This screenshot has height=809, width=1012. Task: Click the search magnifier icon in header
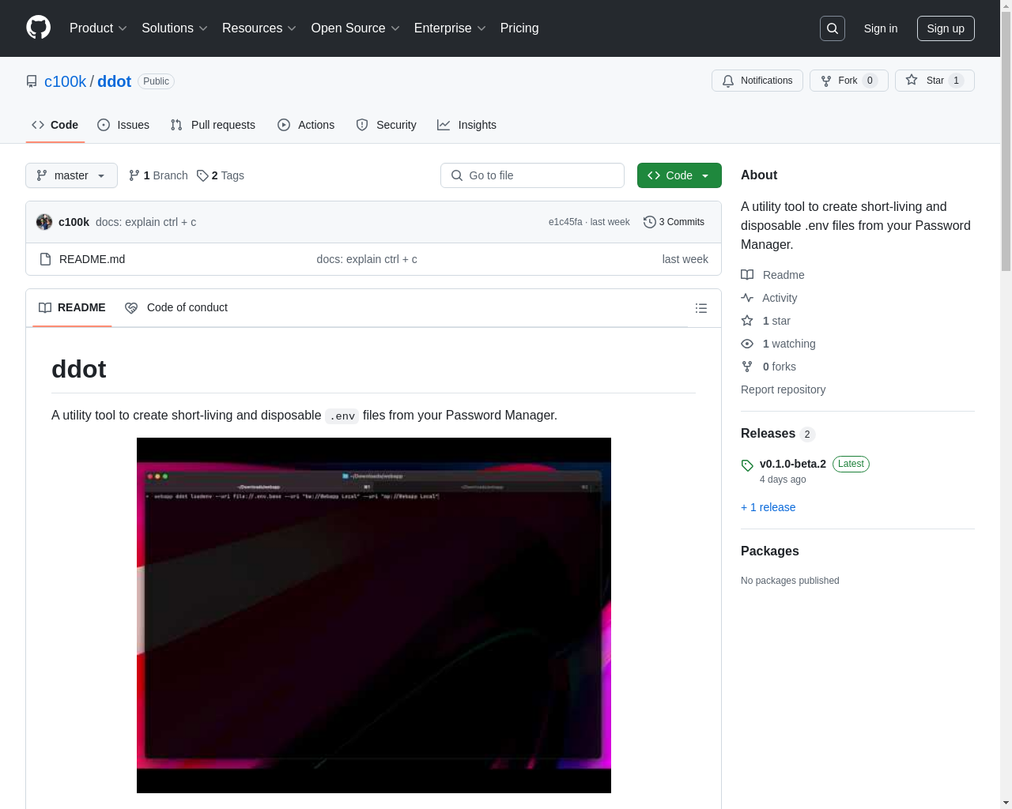point(833,28)
